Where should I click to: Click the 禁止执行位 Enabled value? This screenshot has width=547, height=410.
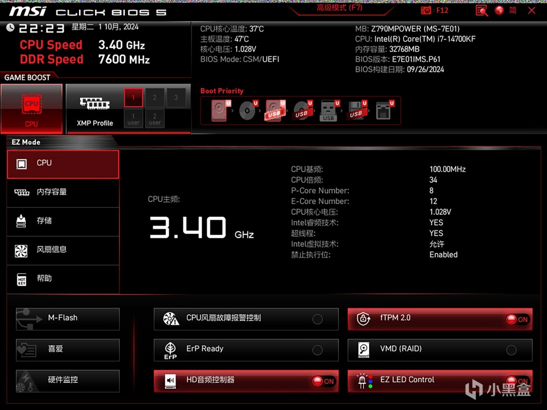(444, 255)
